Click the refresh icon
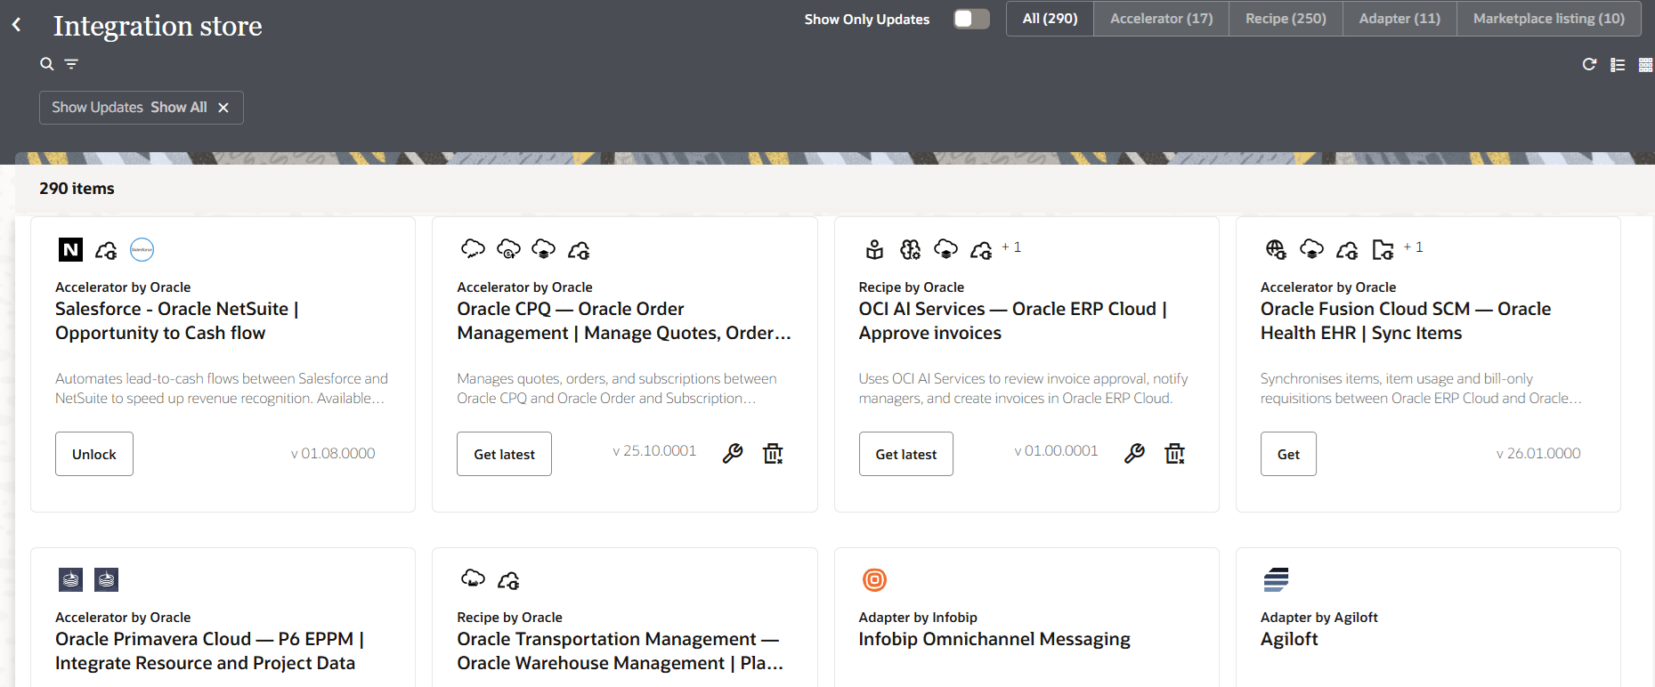 point(1589,64)
